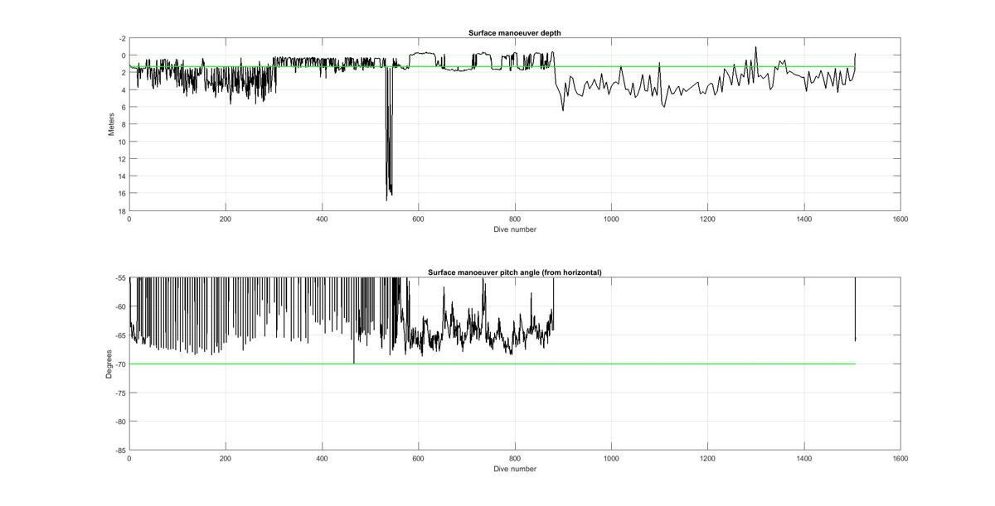Click the "-75" tick on the Degrees axis
995x506 pixels.
[120, 393]
